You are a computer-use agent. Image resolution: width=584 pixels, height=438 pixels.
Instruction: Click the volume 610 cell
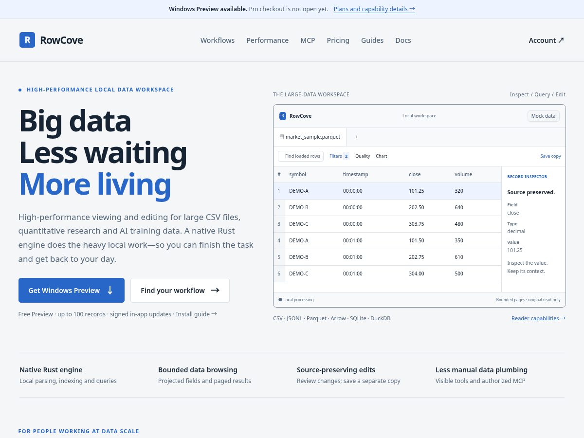tap(459, 257)
